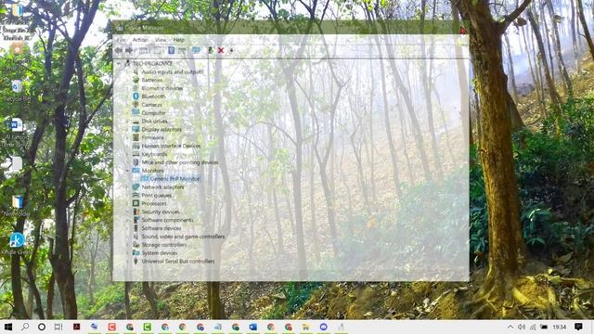Click the System devices category icon
This screenshot has width=594, height=334.
click(x=136, y=252)
